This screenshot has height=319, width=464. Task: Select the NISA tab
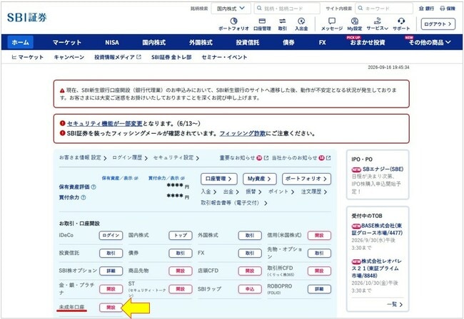click(112, 42)
